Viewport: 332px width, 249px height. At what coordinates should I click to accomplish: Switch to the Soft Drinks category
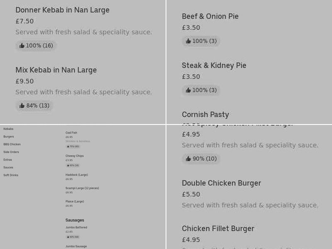10,175
